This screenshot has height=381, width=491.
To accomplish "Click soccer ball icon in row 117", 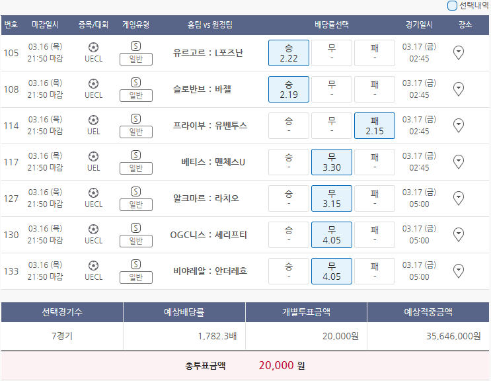I will pos(93,156).
